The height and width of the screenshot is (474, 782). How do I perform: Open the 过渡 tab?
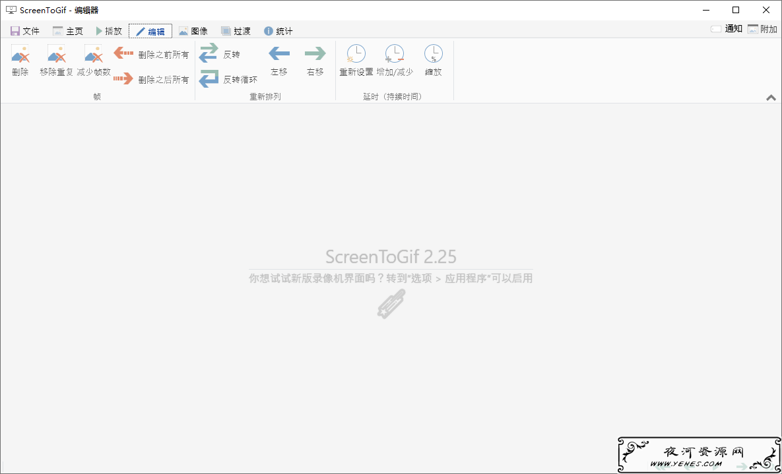coord(236,31)
